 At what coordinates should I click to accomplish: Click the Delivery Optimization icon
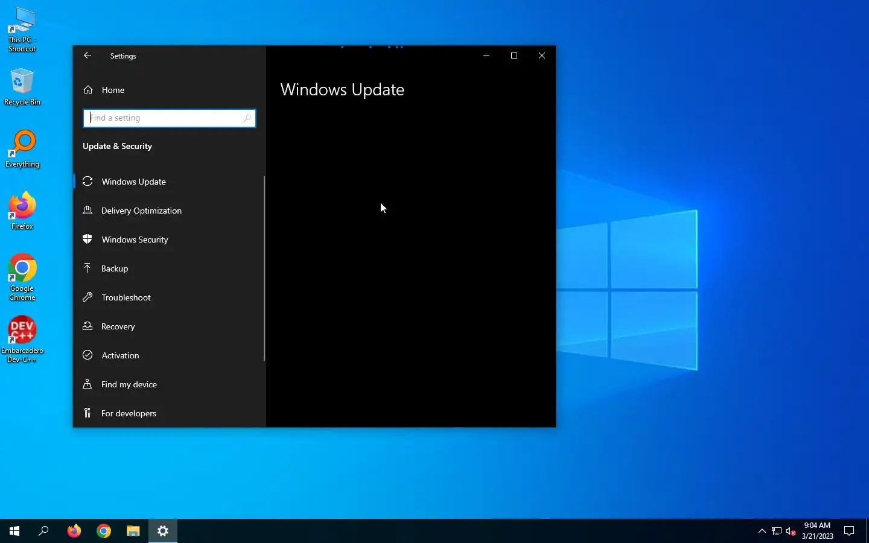pos(88,210)
